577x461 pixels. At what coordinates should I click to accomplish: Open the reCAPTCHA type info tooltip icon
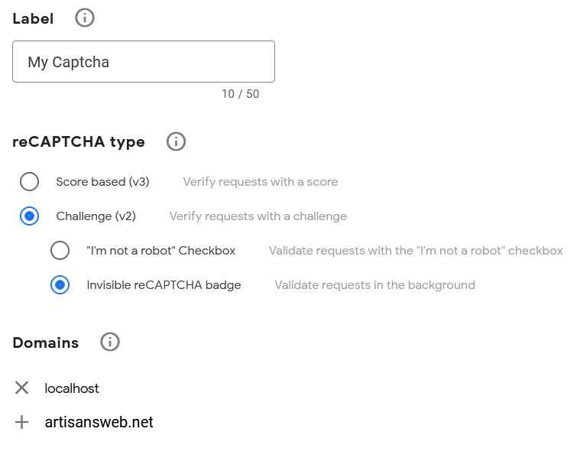[x=176, y=141]
